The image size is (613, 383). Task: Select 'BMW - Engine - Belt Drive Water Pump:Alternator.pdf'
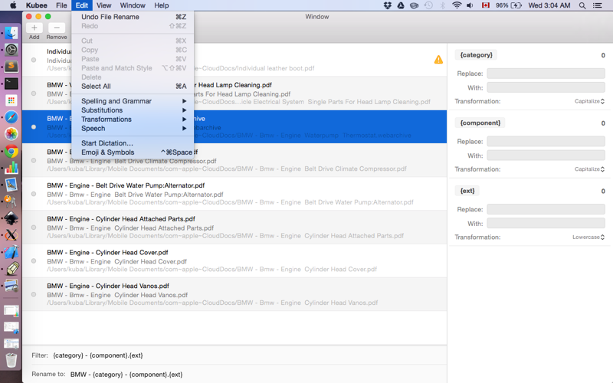(x=234, y=194)
